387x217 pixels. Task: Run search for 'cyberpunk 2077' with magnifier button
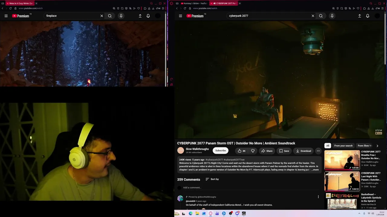click(321, 16)
